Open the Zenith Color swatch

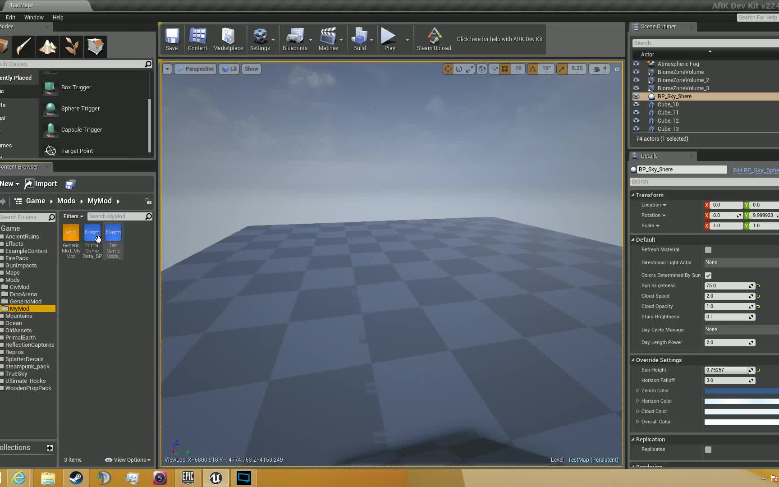[x=742, y=391]
